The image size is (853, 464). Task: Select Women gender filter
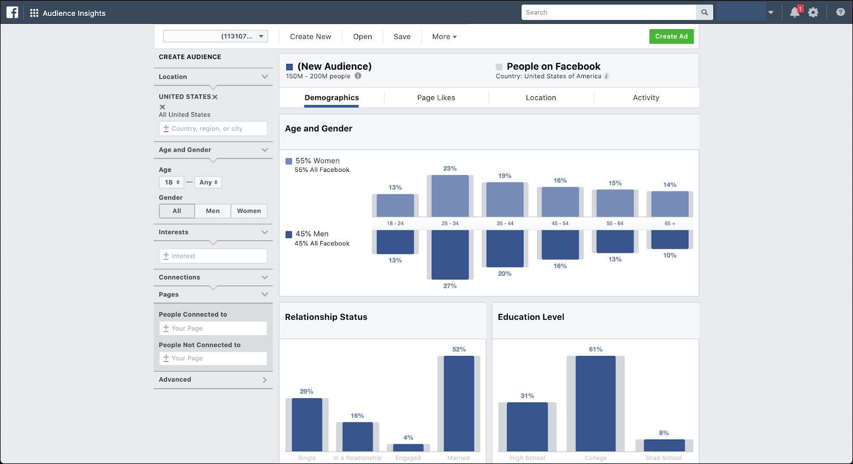249,211
